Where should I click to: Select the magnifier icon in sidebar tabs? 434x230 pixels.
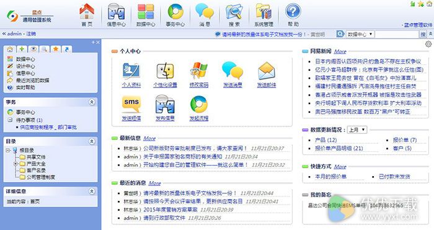coord(44,49)
